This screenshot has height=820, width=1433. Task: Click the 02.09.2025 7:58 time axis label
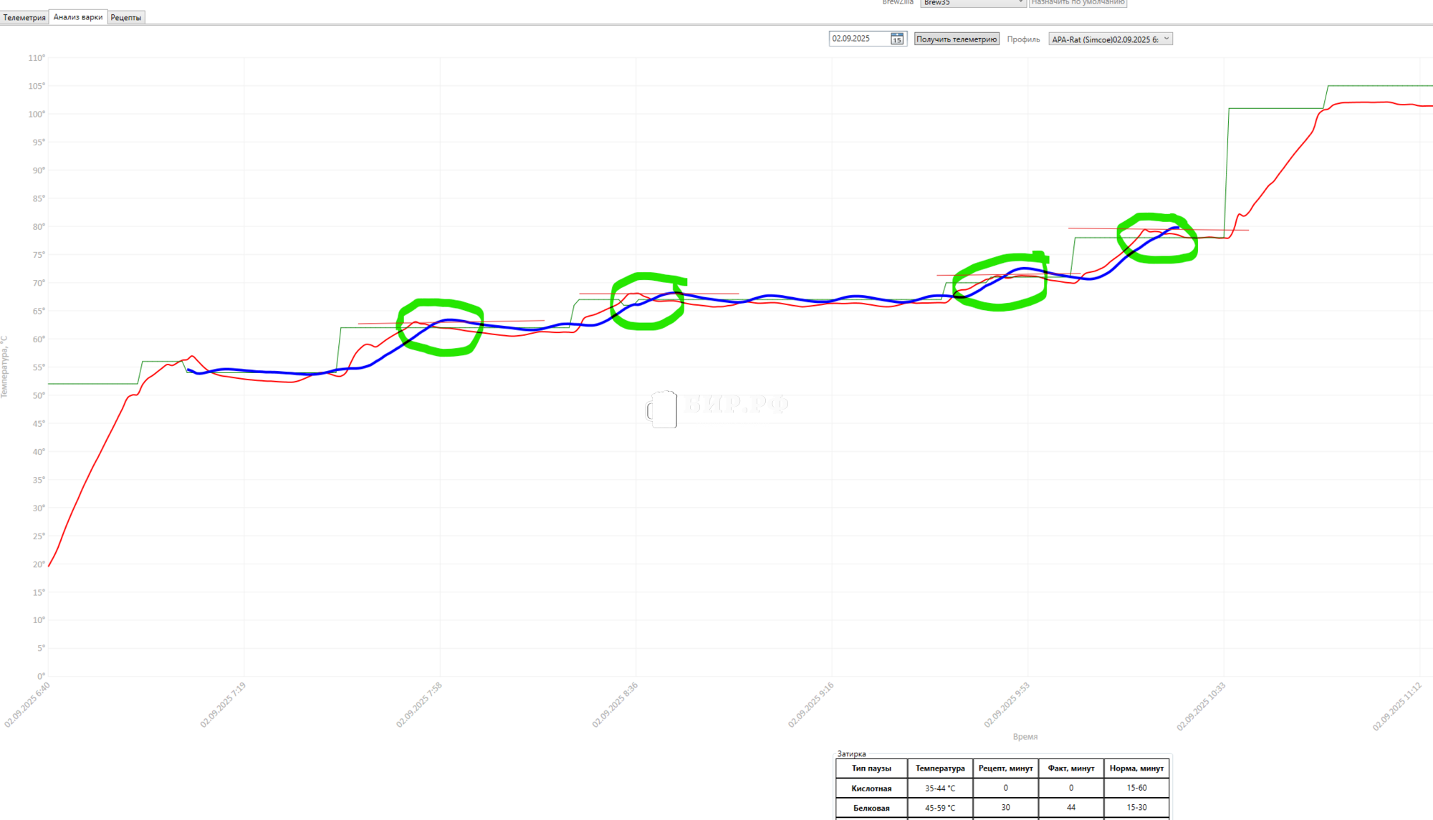(x=419, y=705)
